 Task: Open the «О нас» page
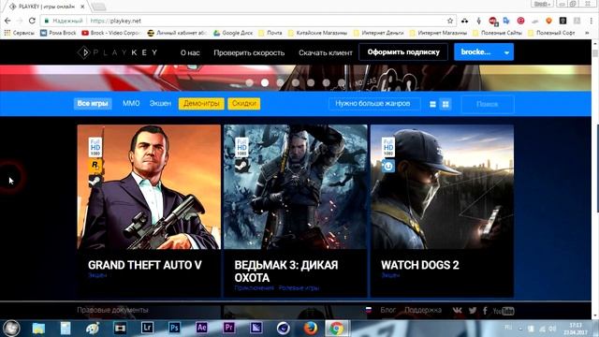click(190, 52)
